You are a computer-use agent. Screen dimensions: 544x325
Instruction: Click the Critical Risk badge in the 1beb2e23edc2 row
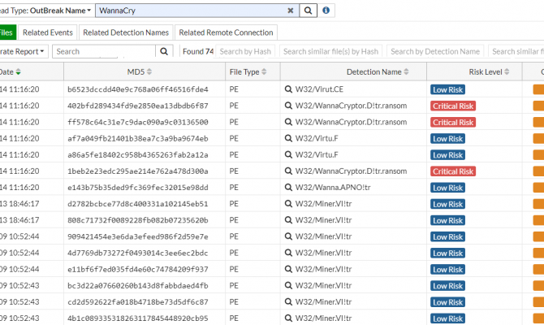click(x=453, y=171)
